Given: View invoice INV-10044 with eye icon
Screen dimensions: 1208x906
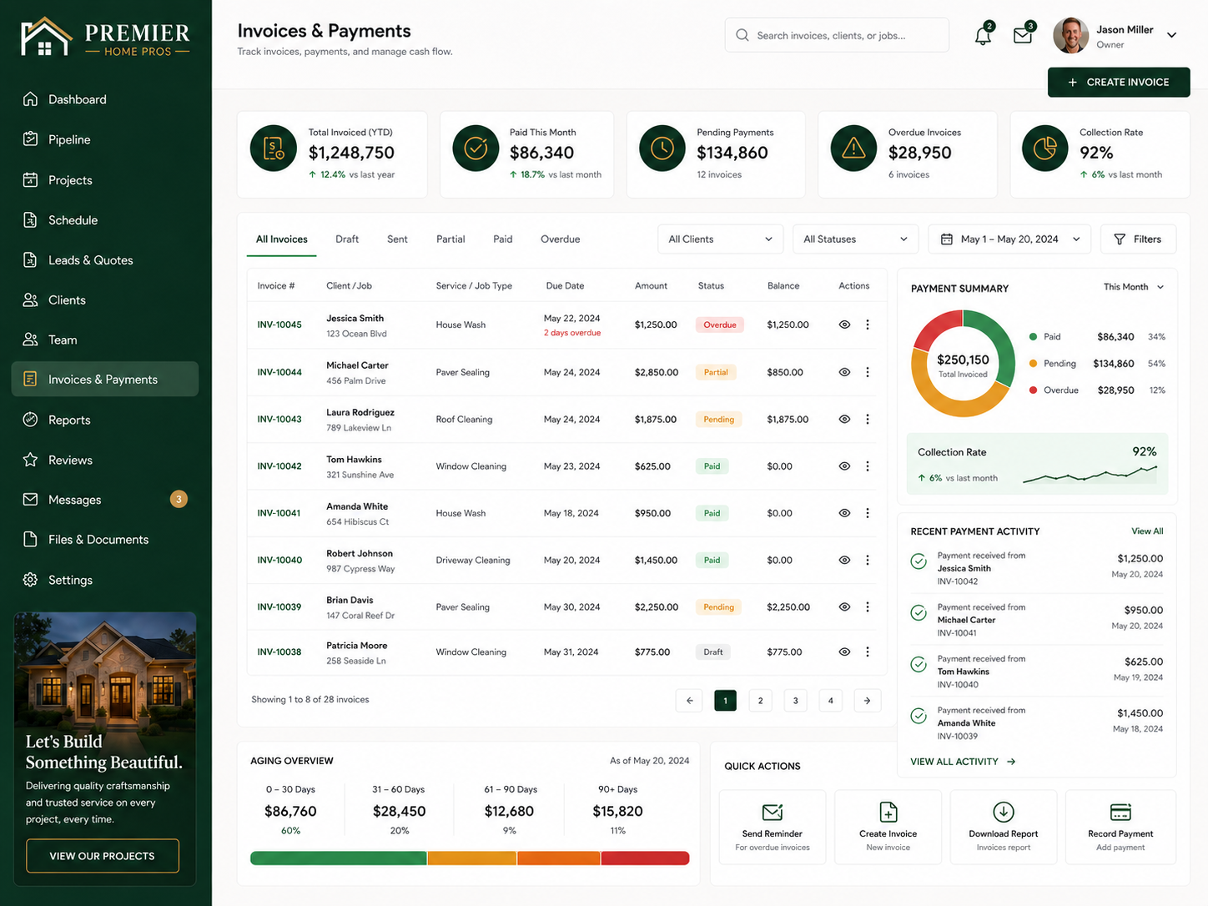Looking at the screenshot, I should 844,372.
